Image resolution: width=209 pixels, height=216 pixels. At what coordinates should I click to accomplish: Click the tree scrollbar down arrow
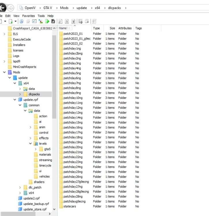click(x=54, y=209)
